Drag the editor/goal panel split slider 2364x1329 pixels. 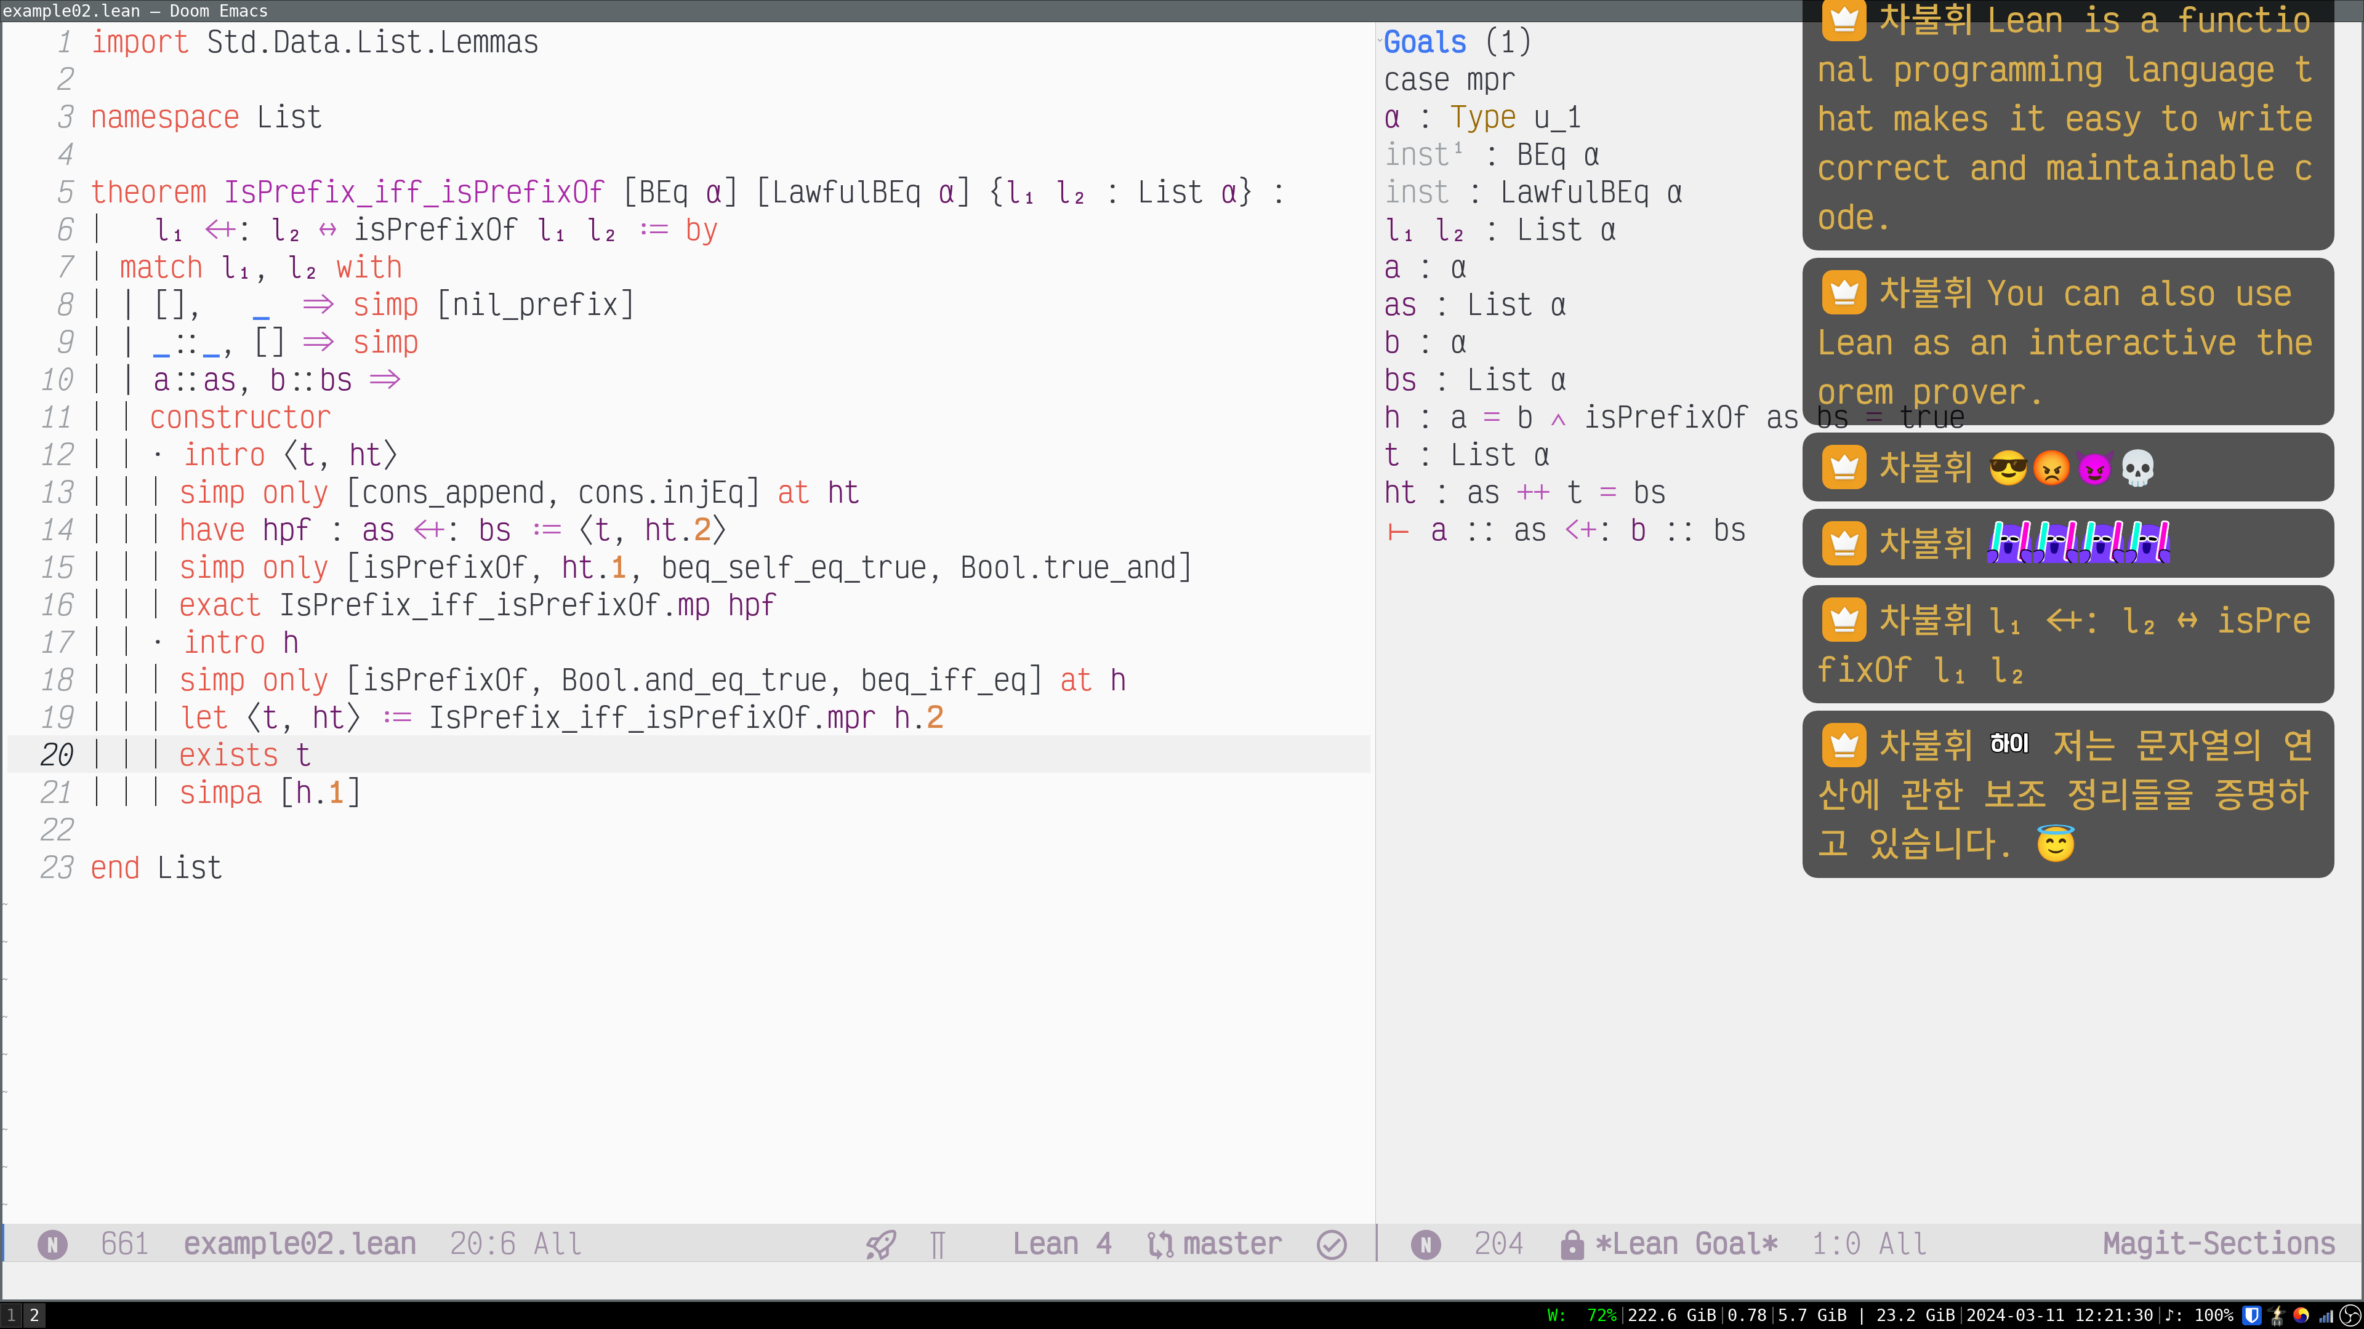[x=1377, y=649]
